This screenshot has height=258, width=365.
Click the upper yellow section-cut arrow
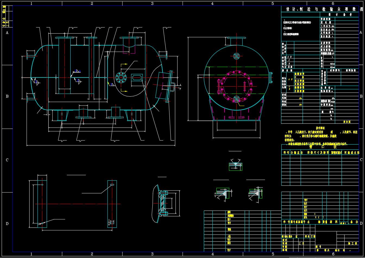point(124,64)
